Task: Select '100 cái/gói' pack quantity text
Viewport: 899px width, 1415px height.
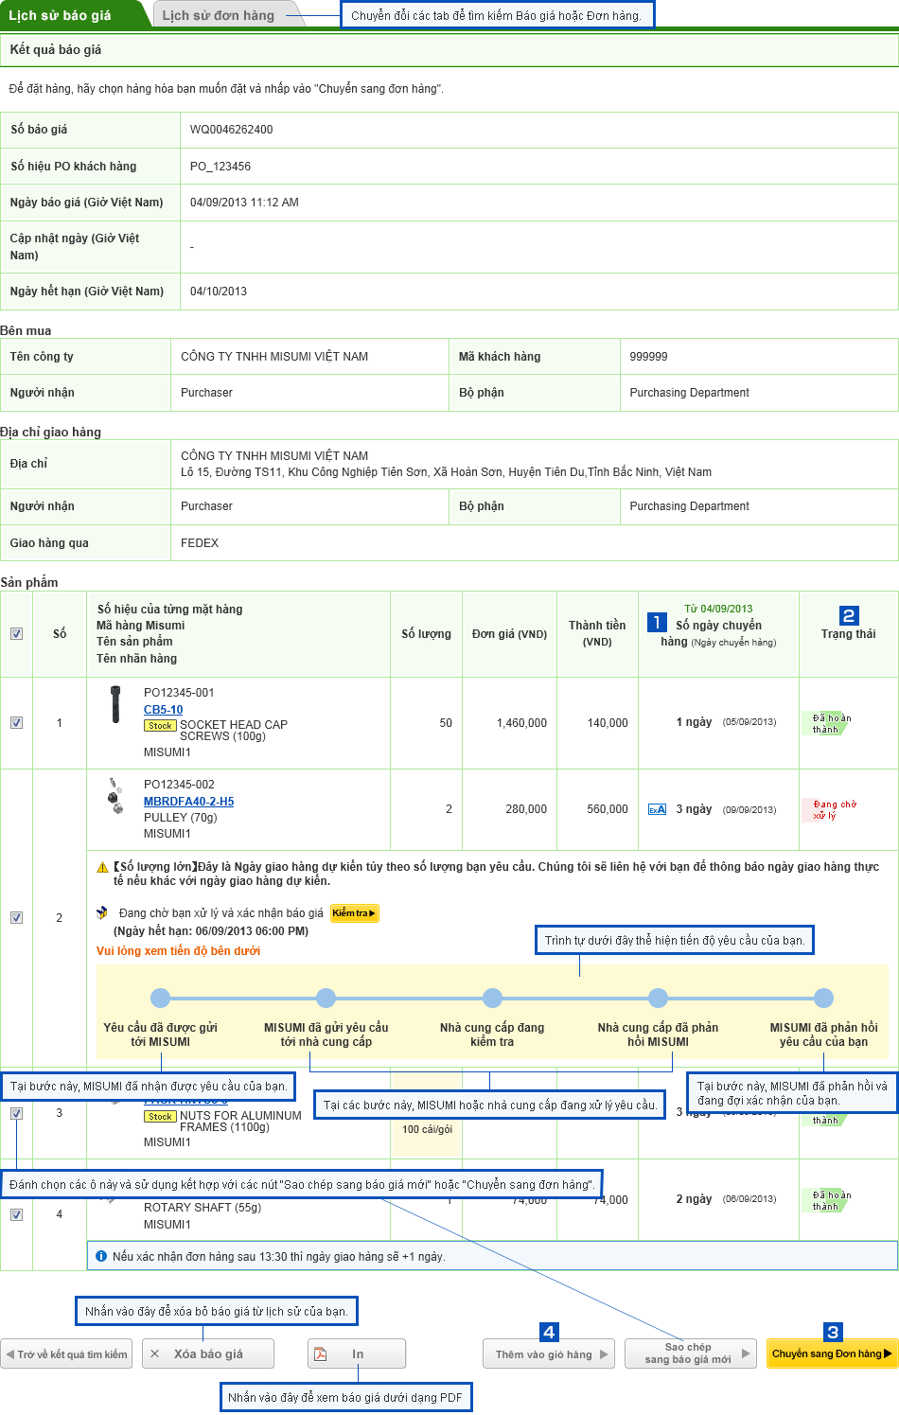Action: pyautogui.click(x=427, y=1129)
